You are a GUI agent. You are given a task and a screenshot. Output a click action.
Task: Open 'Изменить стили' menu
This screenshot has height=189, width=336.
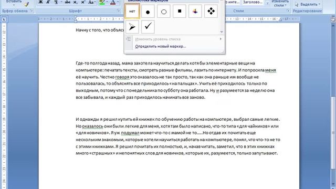(x=280, y=3)
